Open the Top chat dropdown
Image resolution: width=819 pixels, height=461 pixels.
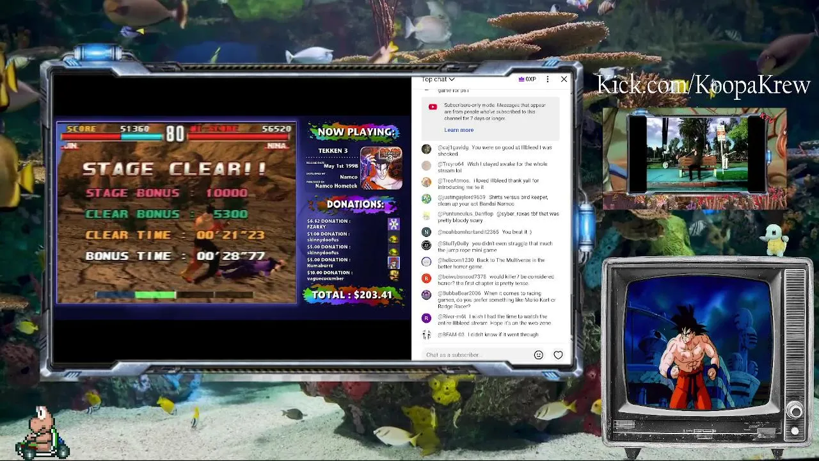(x=438, y=79)
